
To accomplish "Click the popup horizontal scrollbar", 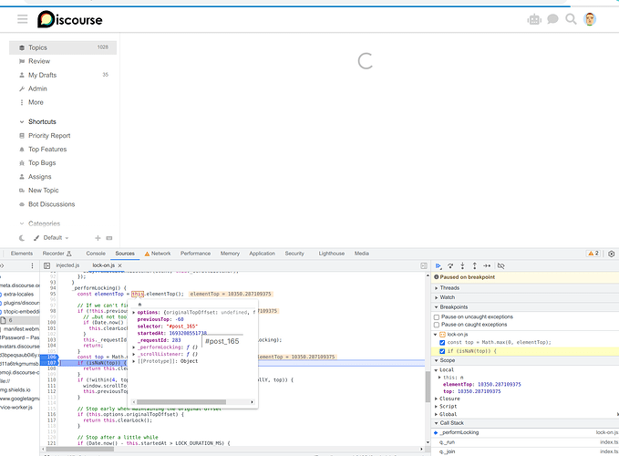I will pos(181,402).
